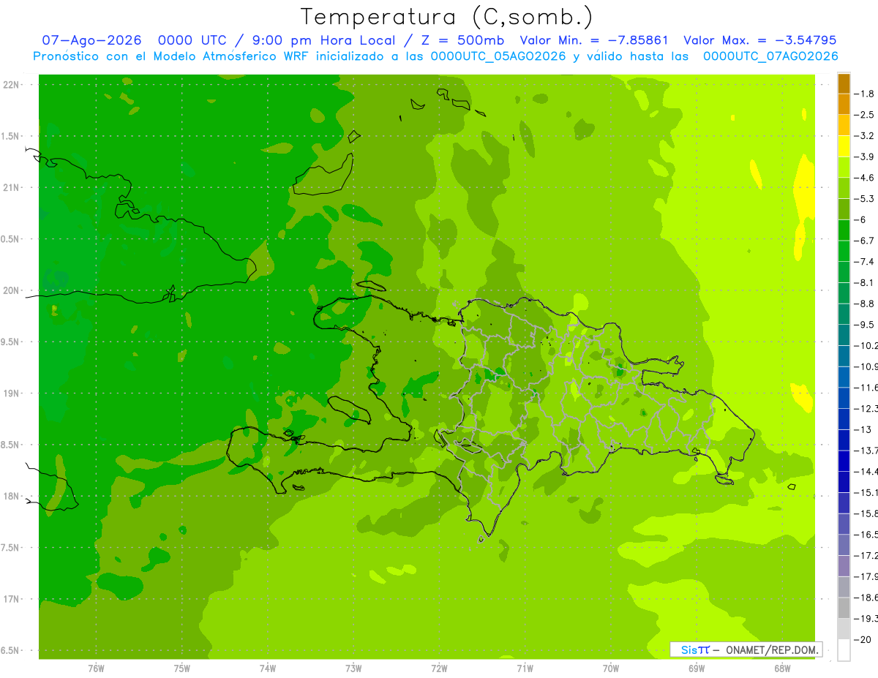Click the date text '07-Ago-2026'

coord(91,40)
